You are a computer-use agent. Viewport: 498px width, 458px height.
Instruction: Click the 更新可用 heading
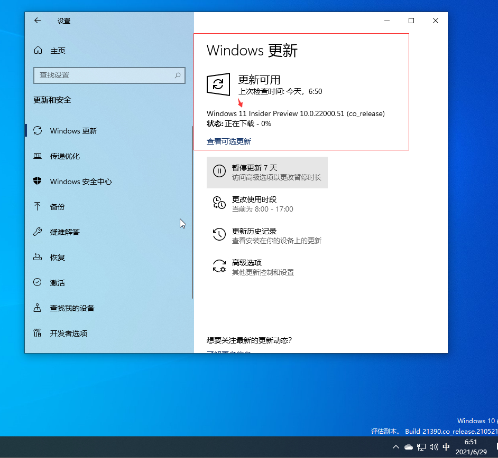259,80
